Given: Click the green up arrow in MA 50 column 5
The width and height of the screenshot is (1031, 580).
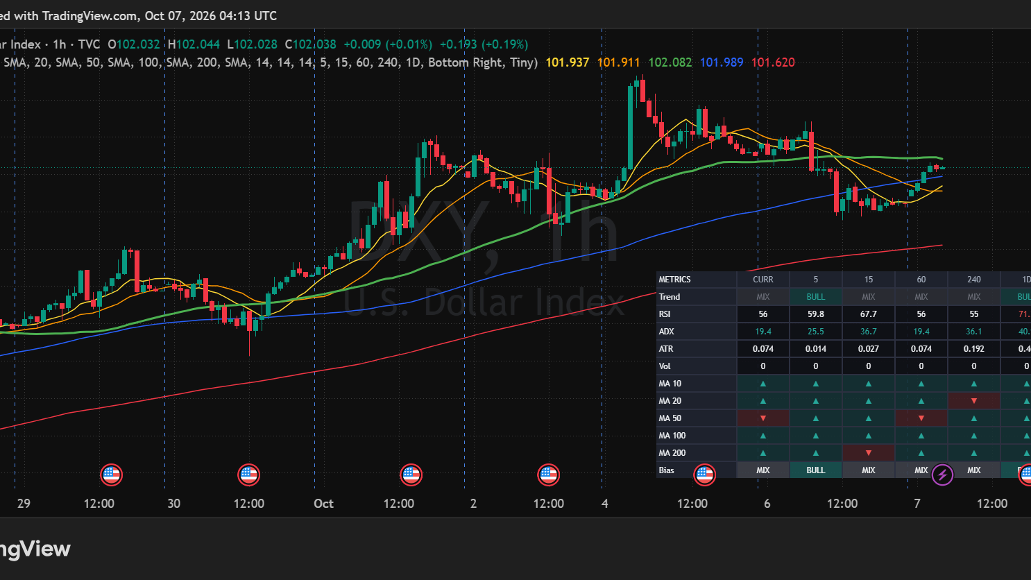Looking at the screenshot, I should coord(816,418).
